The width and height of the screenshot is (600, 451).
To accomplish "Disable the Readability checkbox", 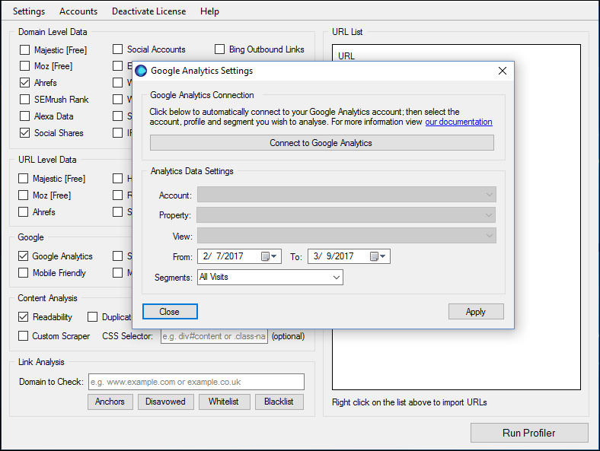I will 25,317.
